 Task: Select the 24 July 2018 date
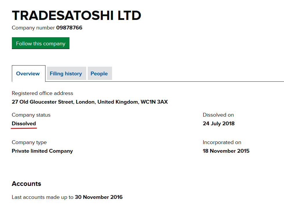[x=219, y=124]
